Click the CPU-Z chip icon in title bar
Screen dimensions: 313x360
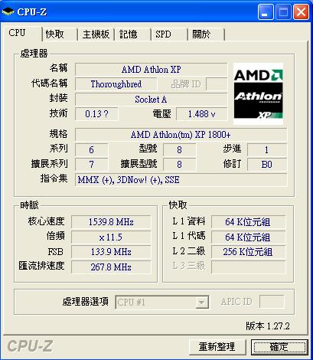pyautogui.click(x=8, y=11)
